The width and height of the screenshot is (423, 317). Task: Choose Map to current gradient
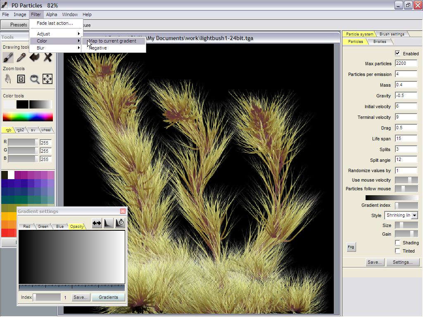click(113, 41)
